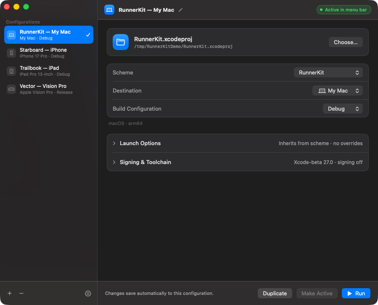
Task: Click "Inherits from scheme · no overrides" text
Action: 320,143
